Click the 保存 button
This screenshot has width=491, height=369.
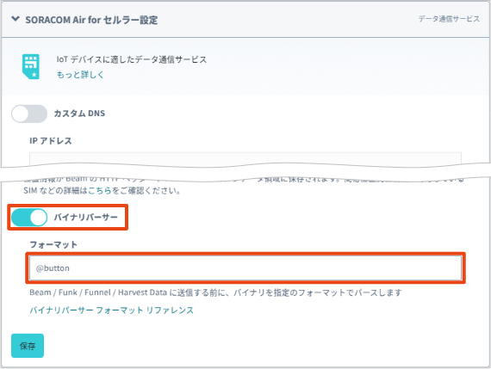point(28,346)
